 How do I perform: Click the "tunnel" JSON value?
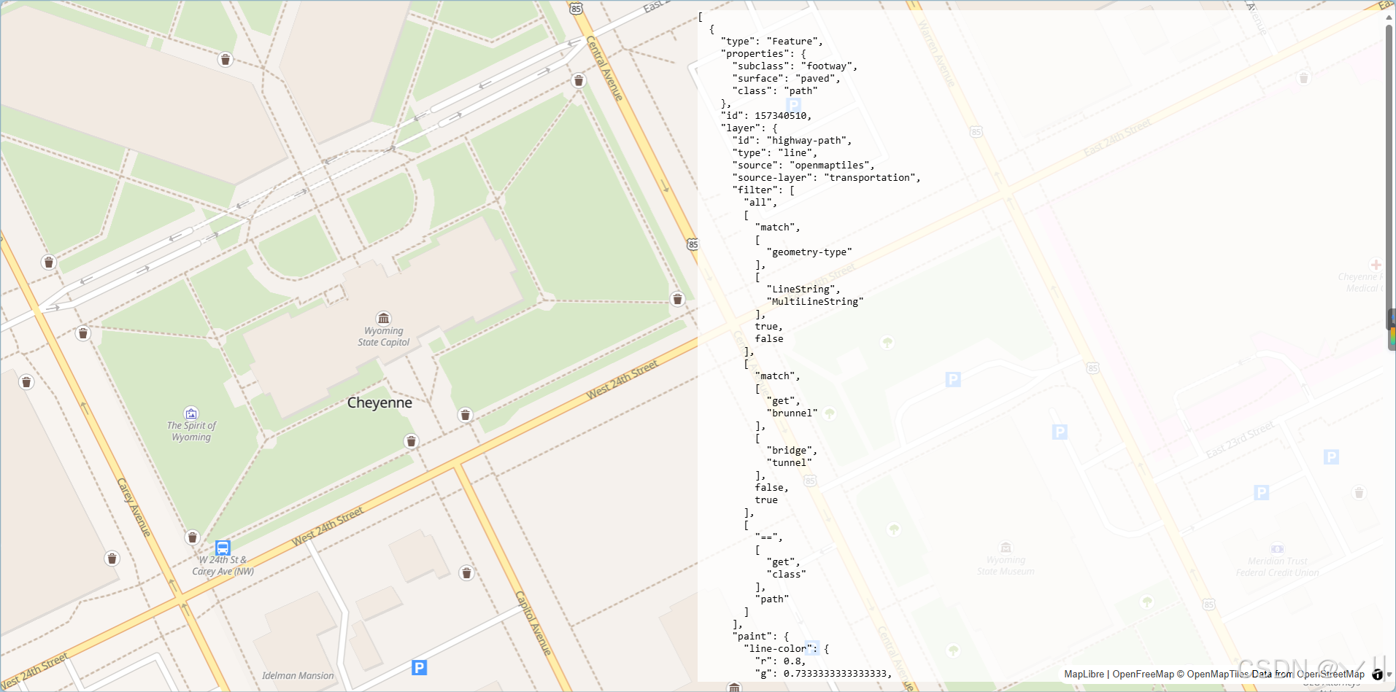pos(789,463)
